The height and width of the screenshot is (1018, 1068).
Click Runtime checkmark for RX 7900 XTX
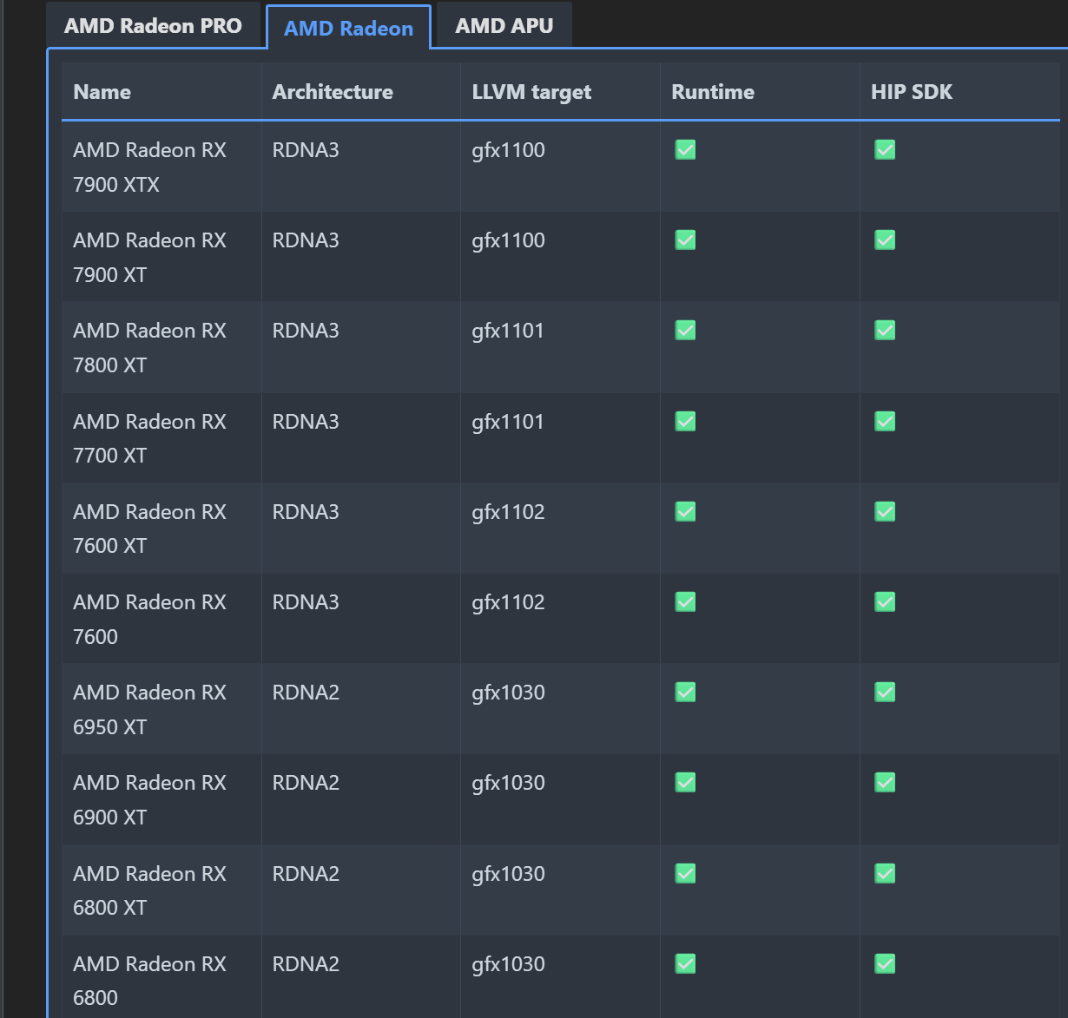point(685,149)
